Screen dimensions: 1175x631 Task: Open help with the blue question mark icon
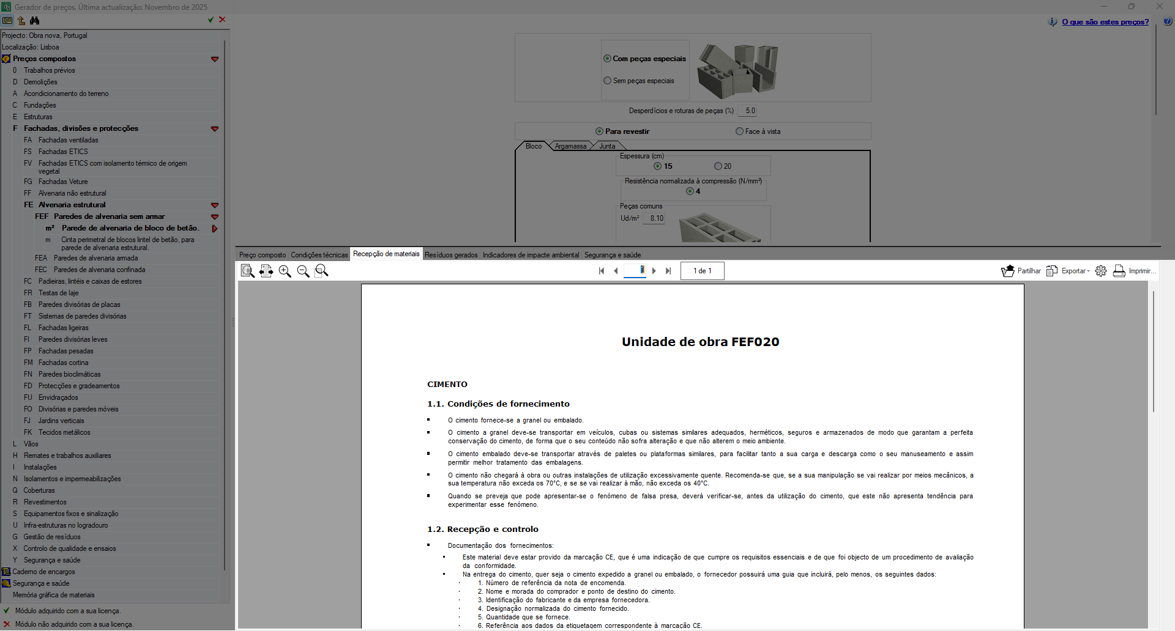click(x=1168, y=21)
